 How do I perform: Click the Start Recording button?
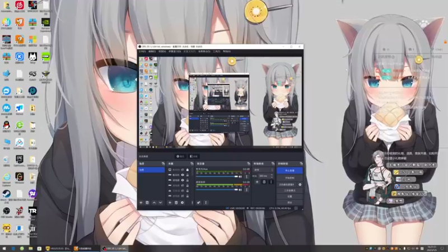290,178
